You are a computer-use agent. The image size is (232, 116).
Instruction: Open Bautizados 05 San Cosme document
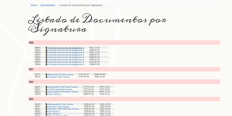coord(61,74)
